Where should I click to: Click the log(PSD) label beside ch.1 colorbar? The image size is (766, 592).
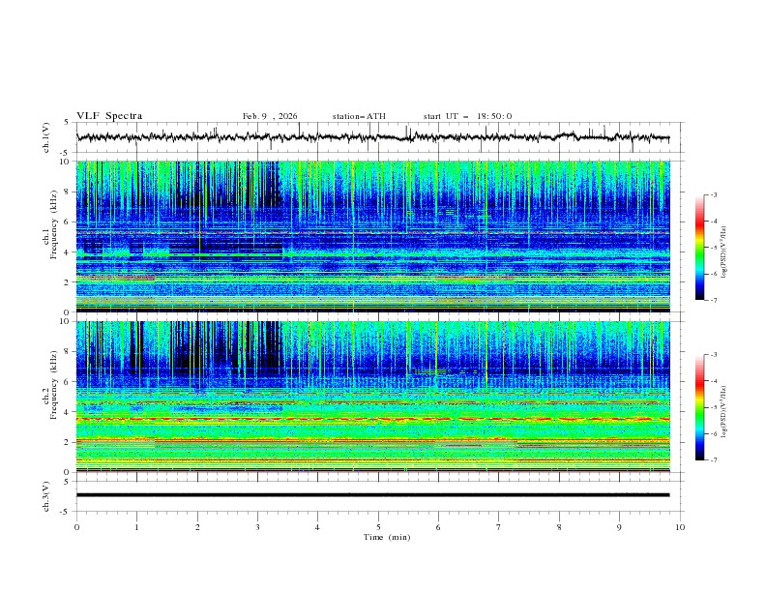724,252
